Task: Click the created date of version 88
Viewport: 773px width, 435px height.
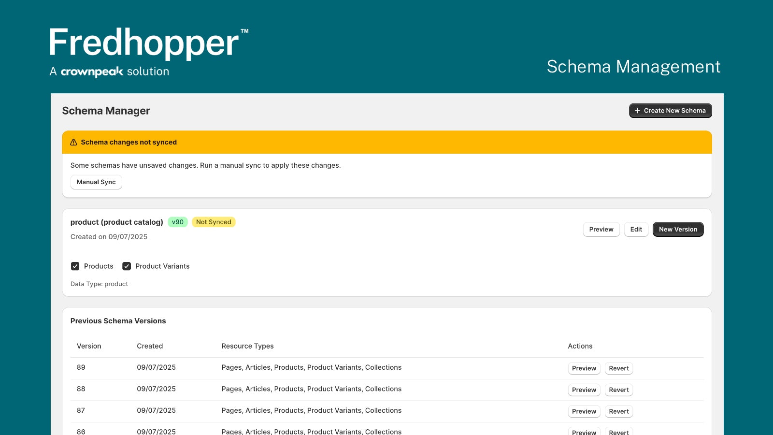Action: pyautogui.click(x=156, y=389)
